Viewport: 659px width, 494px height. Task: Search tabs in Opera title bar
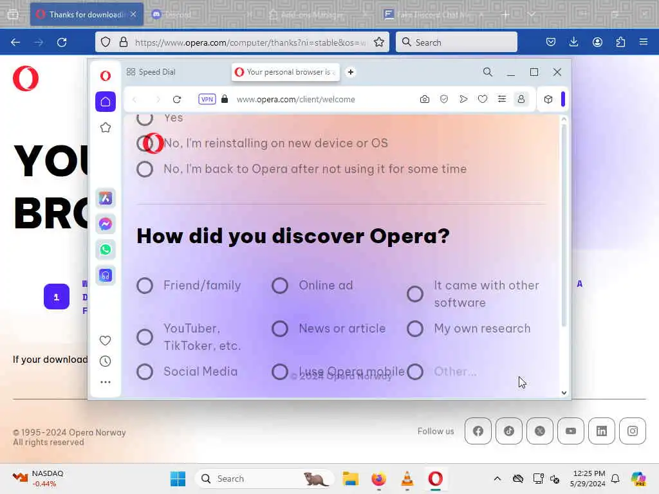click(488, 72)
